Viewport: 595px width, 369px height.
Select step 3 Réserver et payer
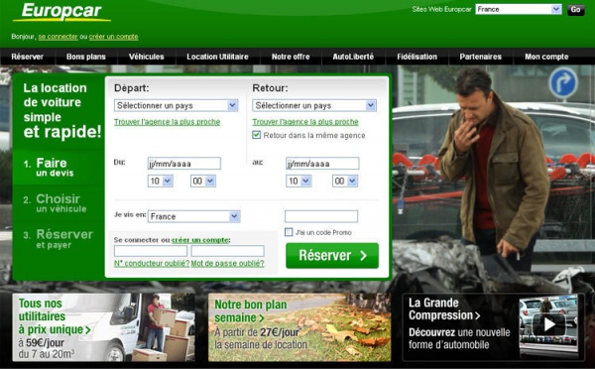tap(59, 239)
